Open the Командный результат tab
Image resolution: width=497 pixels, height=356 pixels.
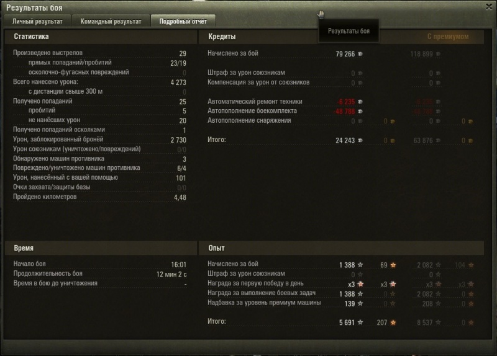tap(111, 21)
